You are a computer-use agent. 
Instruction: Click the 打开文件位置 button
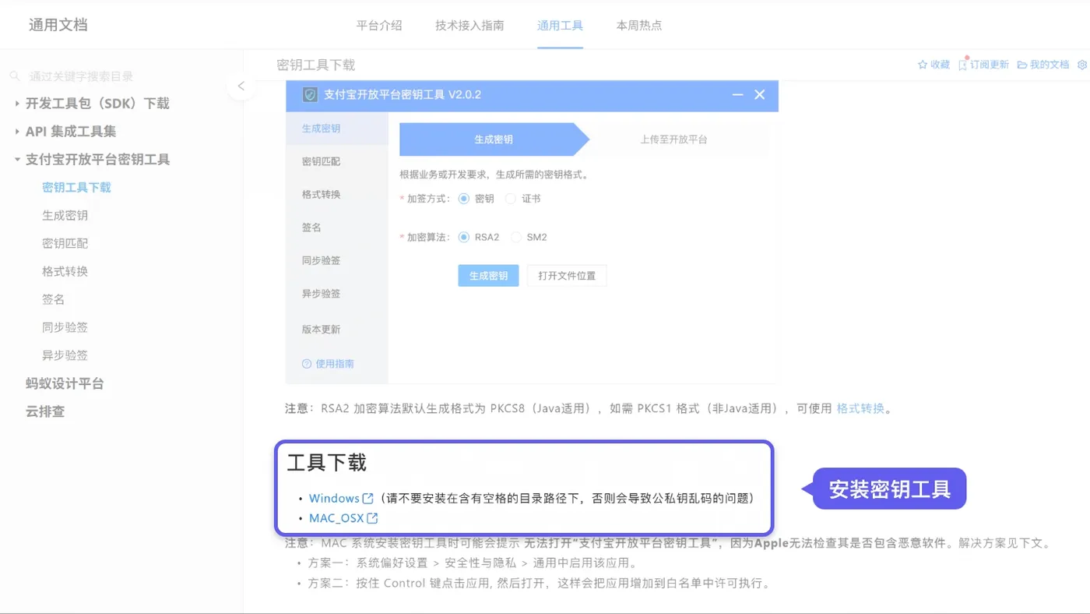pos(567,276)
